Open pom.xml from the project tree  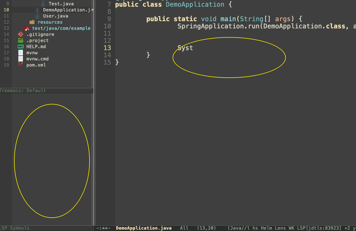[x=36, y=65]
